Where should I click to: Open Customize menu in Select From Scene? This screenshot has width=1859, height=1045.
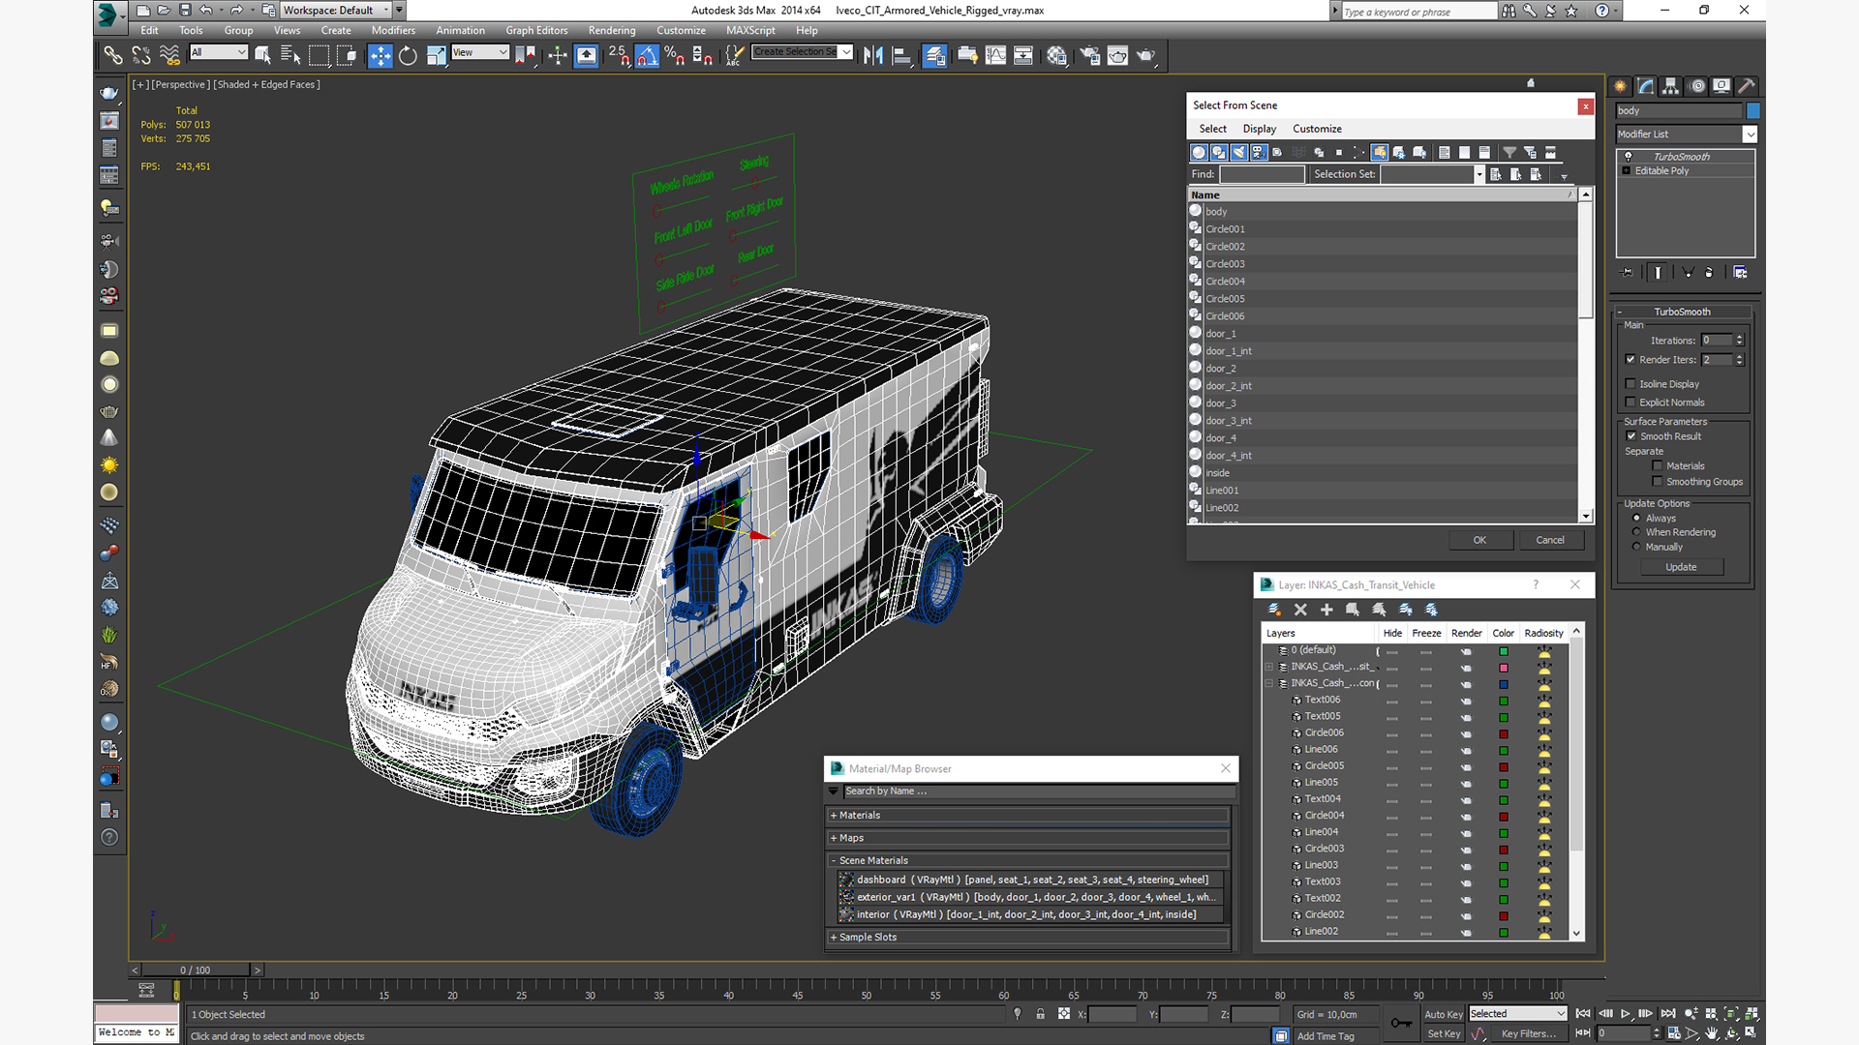pyautogui.click(x=1317, y=129)
